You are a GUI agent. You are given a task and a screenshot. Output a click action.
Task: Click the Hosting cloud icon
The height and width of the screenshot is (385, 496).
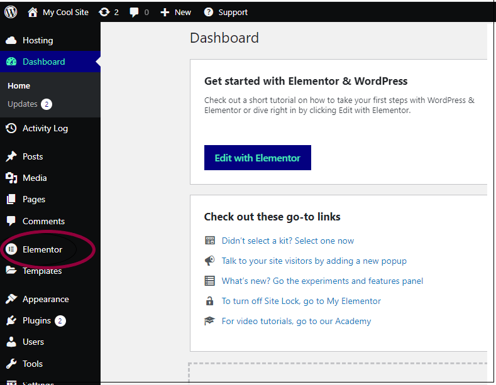coord(11,40)
